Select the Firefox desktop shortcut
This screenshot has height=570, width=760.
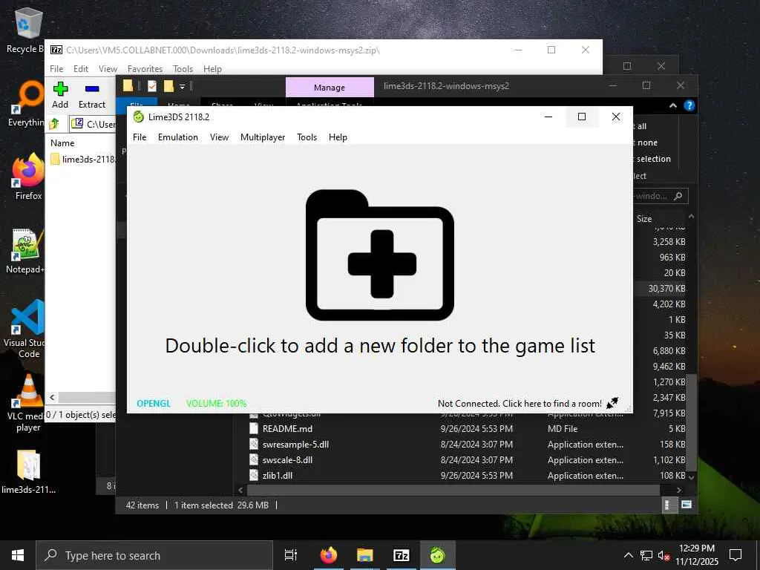click(x=28, y=177)
